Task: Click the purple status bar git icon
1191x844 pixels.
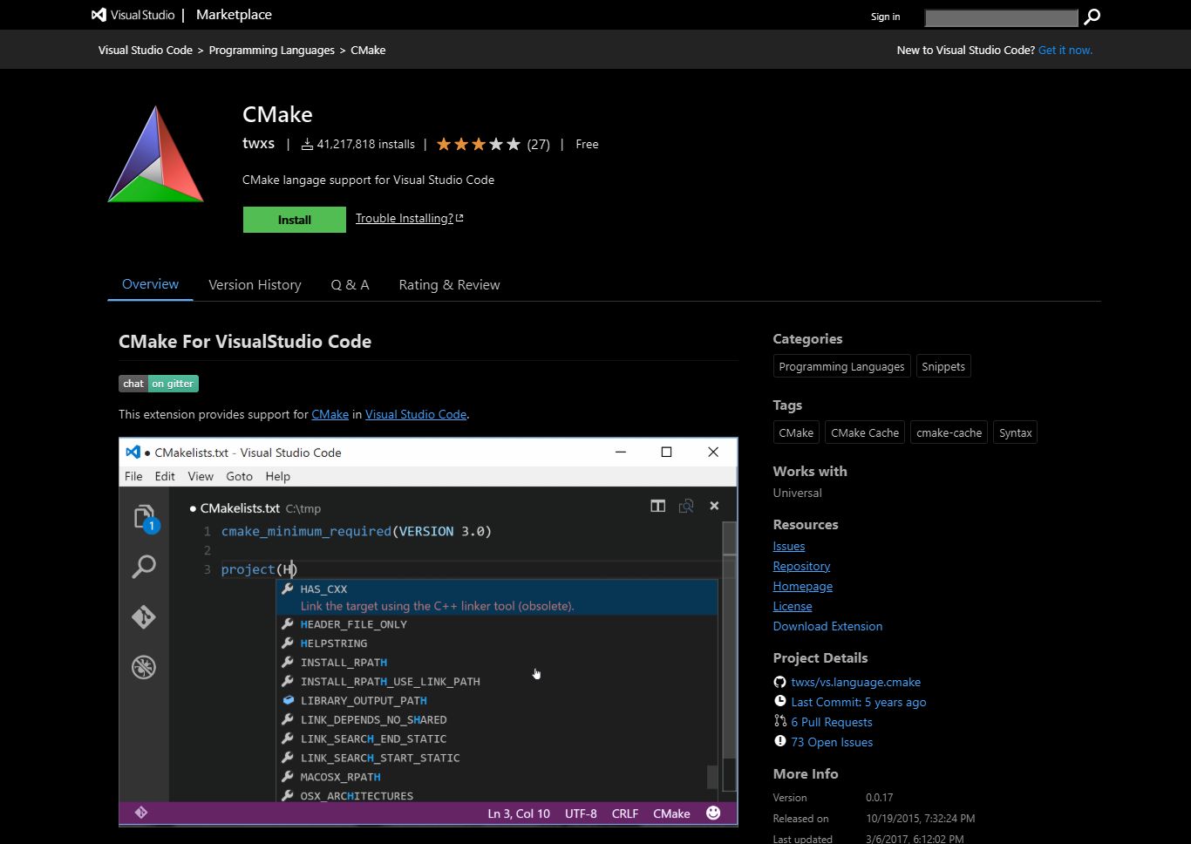Action: (141, 813)
